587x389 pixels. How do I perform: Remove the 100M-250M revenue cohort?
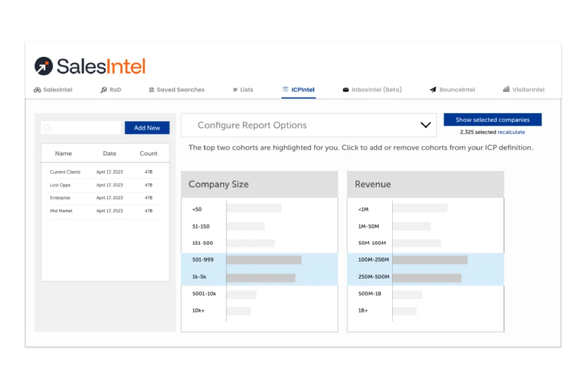coord(425,260)
